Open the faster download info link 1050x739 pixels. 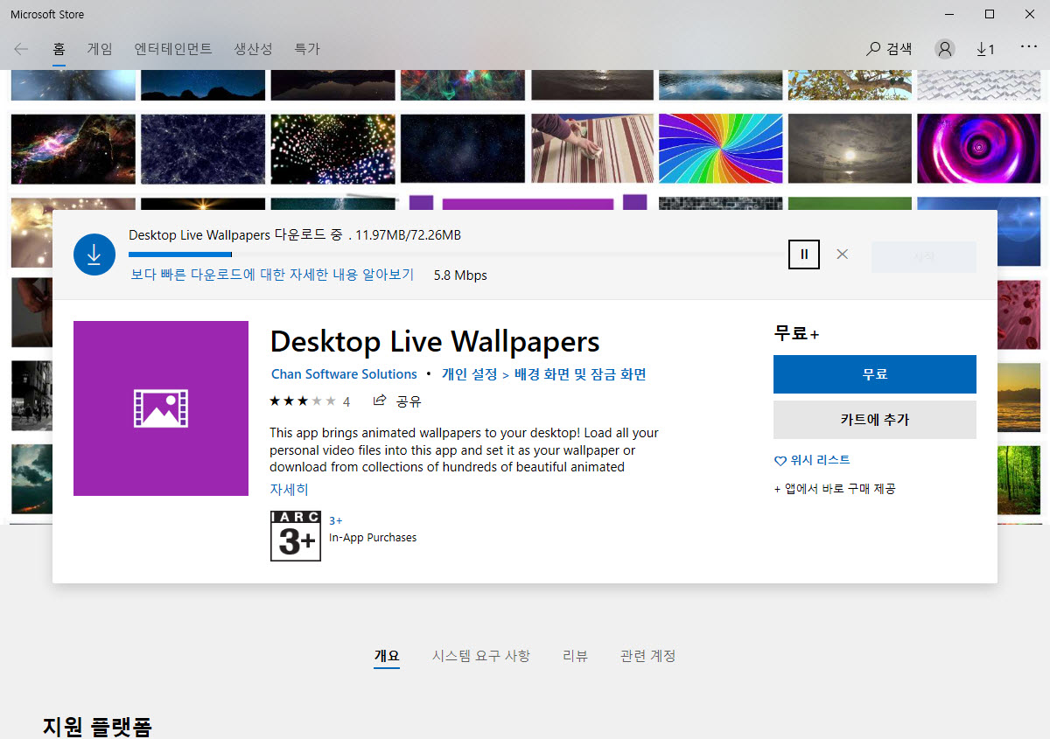pos(272,275)
